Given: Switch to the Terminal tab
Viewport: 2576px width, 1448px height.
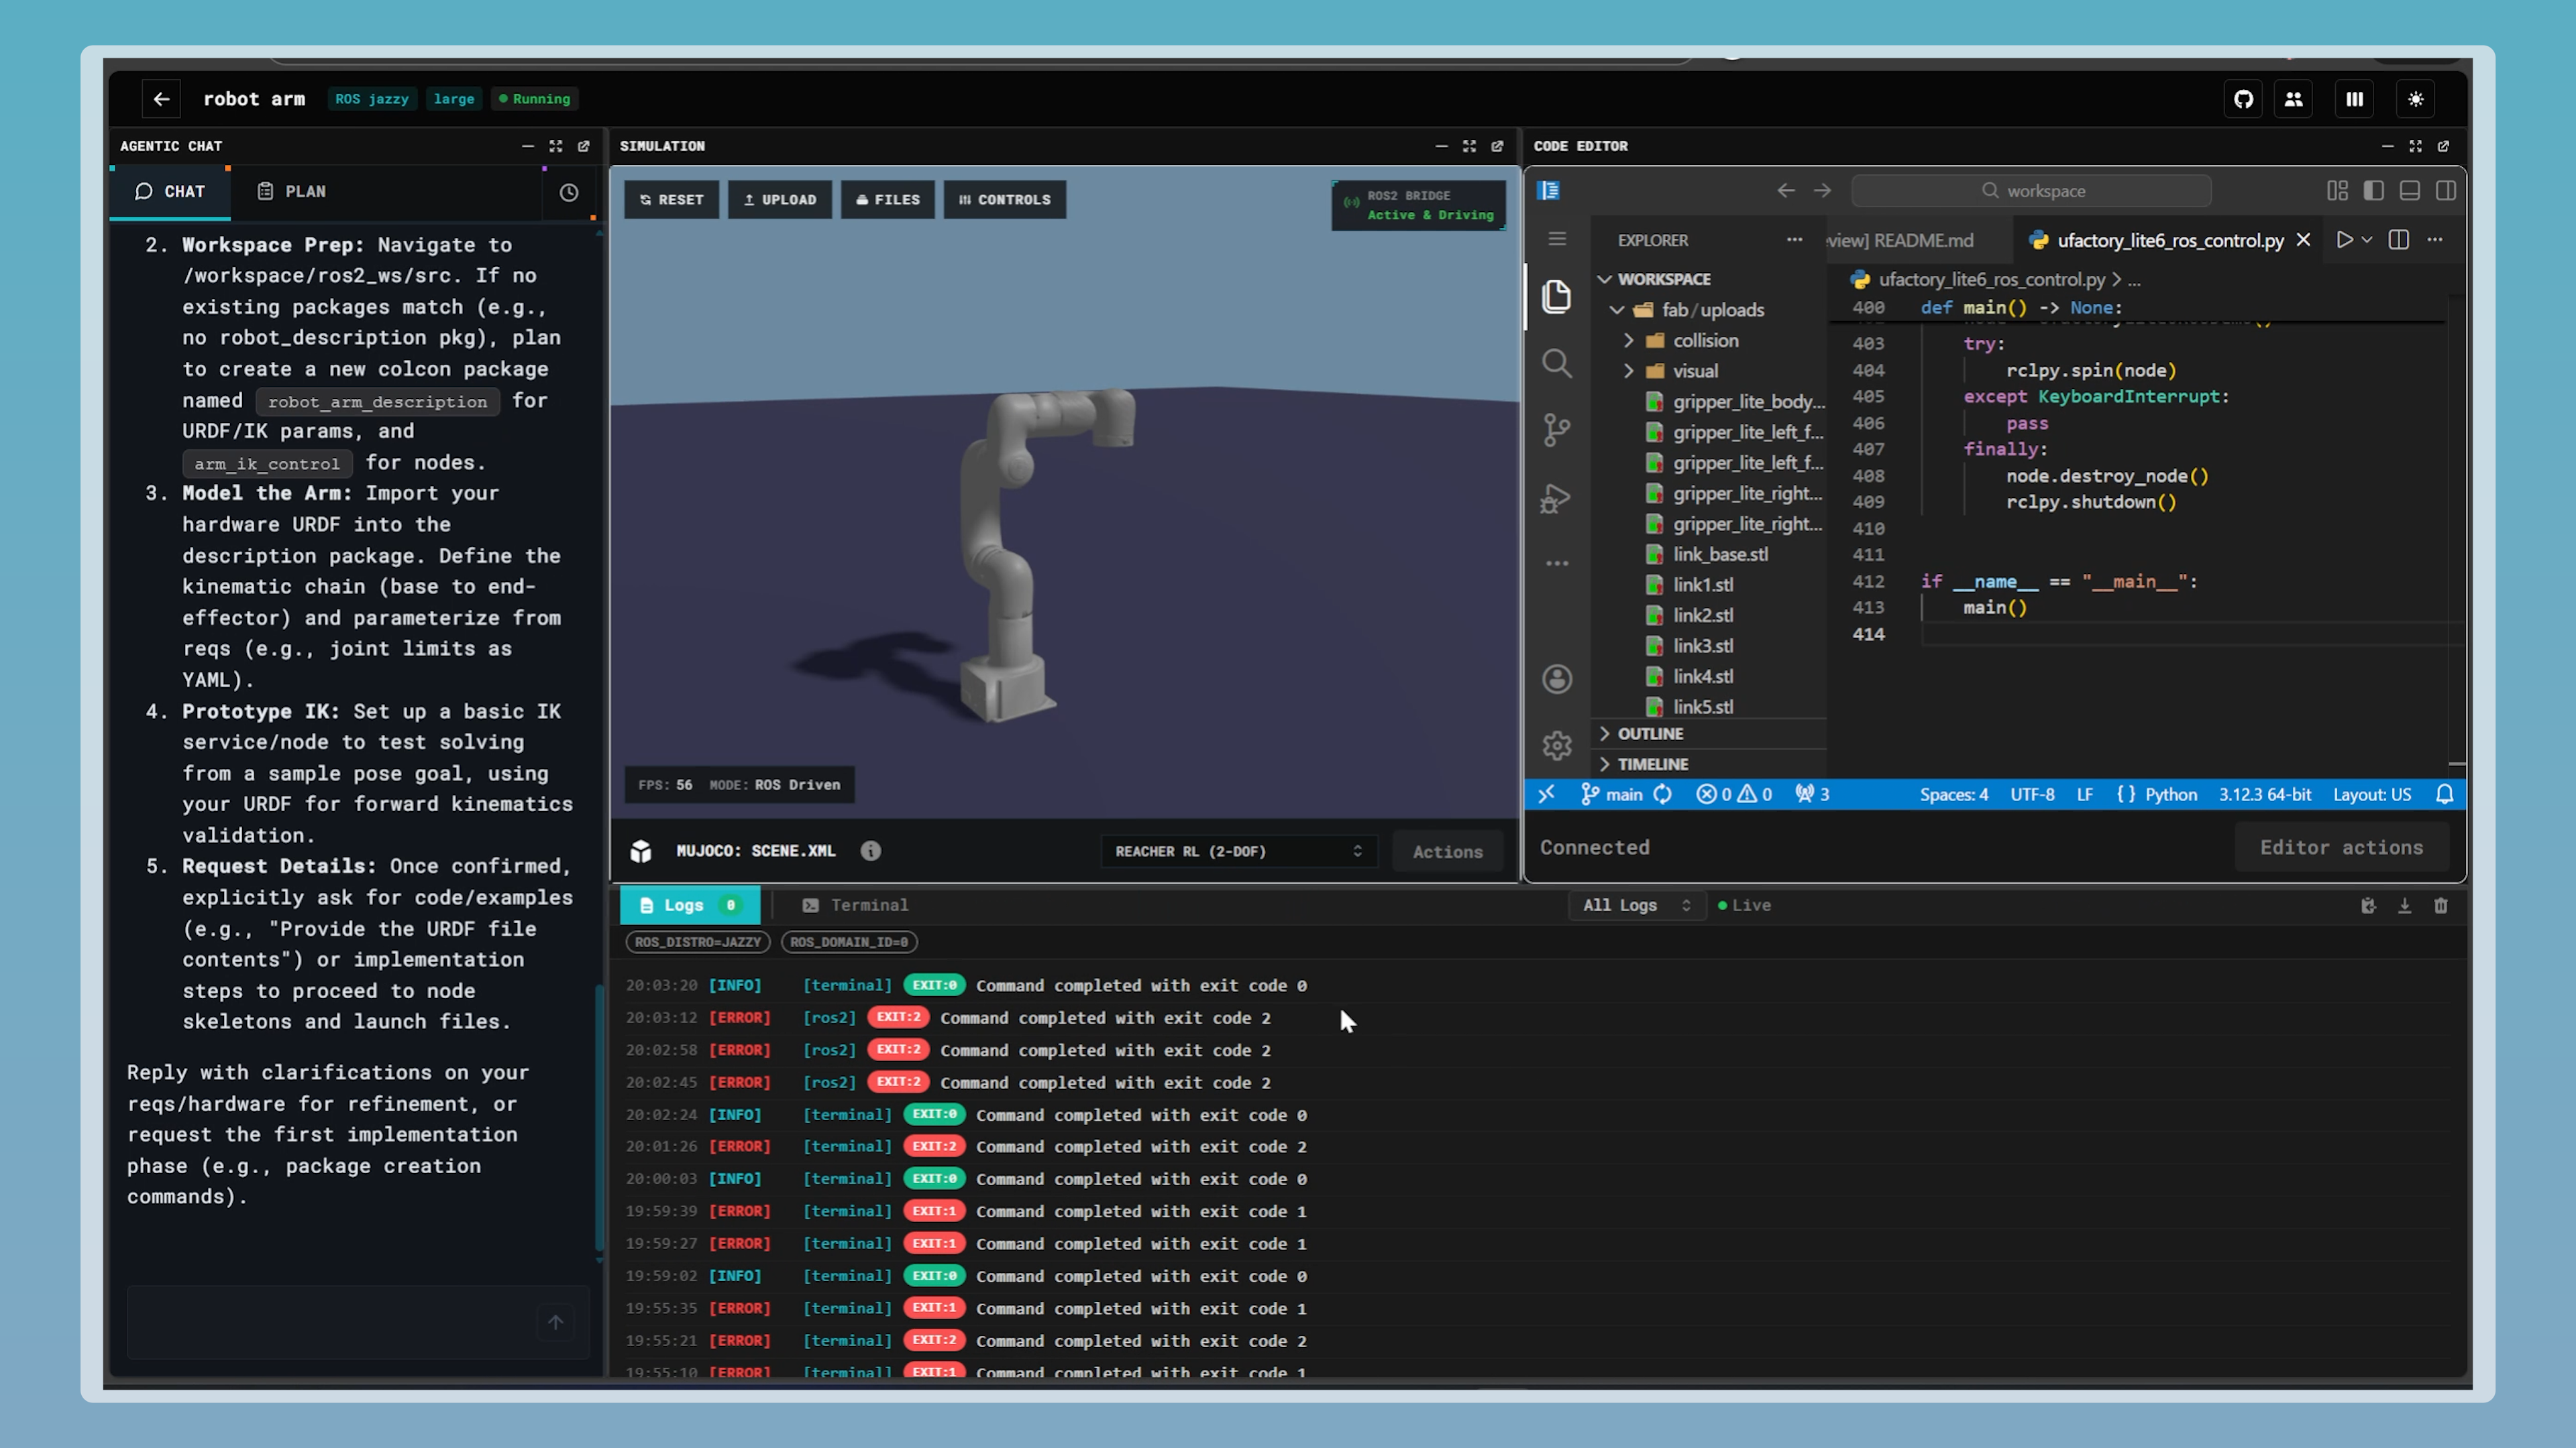Looking at the screenshot, I should [855, 906].
